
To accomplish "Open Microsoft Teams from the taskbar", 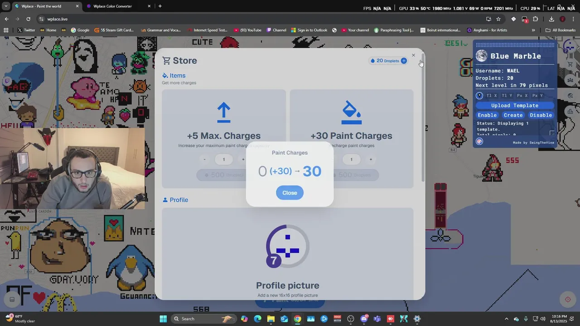I will click(x=377, y=319).
